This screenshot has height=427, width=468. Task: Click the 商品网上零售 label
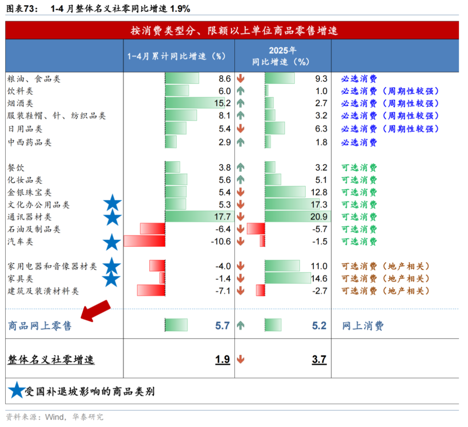pos(40,326)
